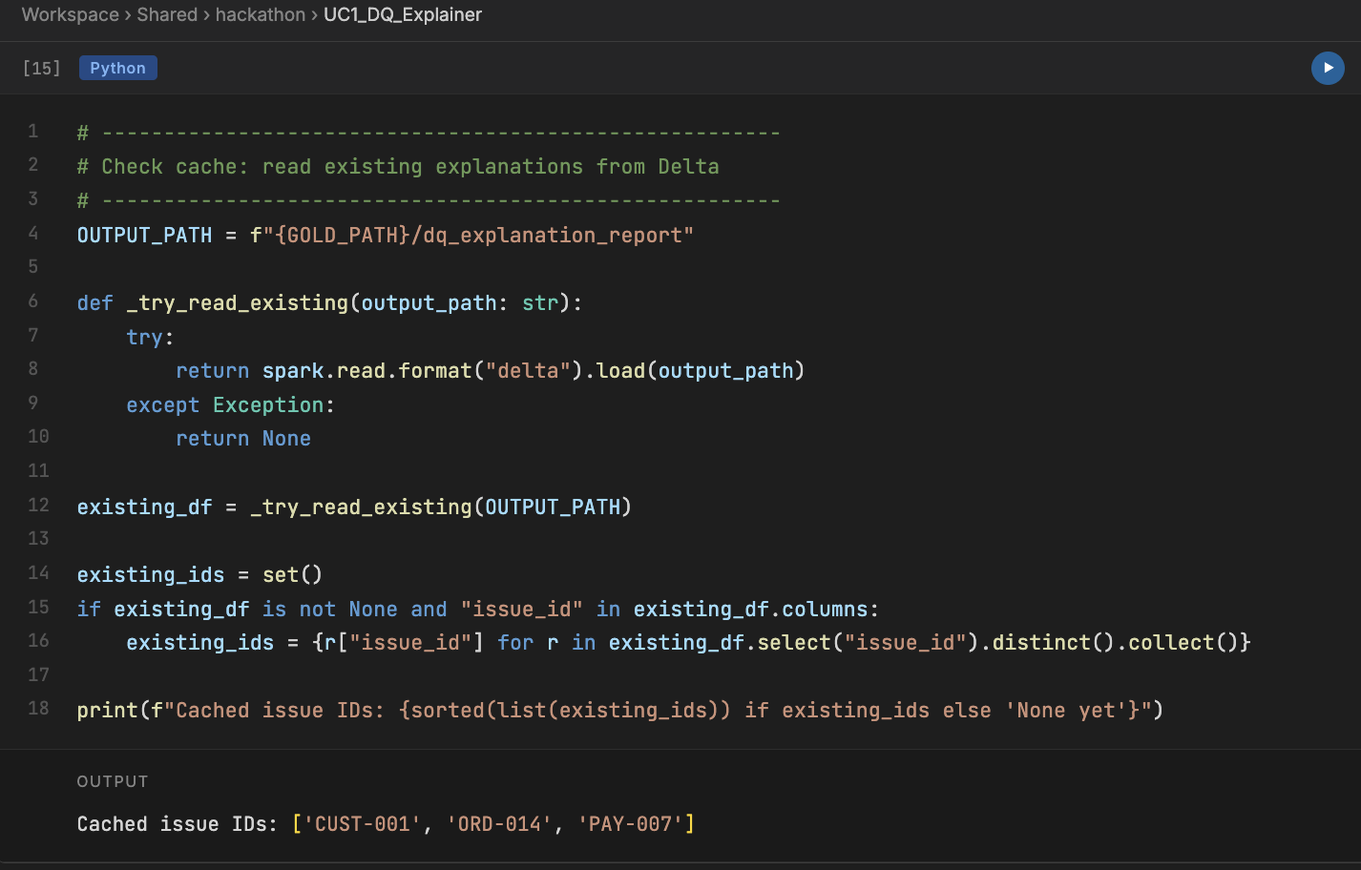The width and height of the screenshot is (1361, 870).
Task: Click the OUTPUT section label
Action: (x=112, y=781)
